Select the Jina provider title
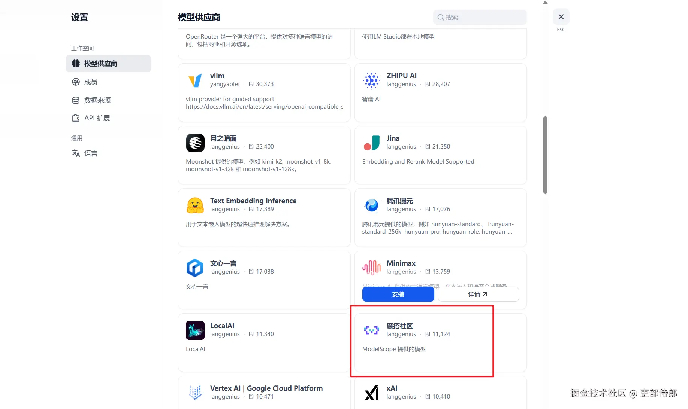The height and width of the screenshot is (409, 688). [x=393, y=138]
